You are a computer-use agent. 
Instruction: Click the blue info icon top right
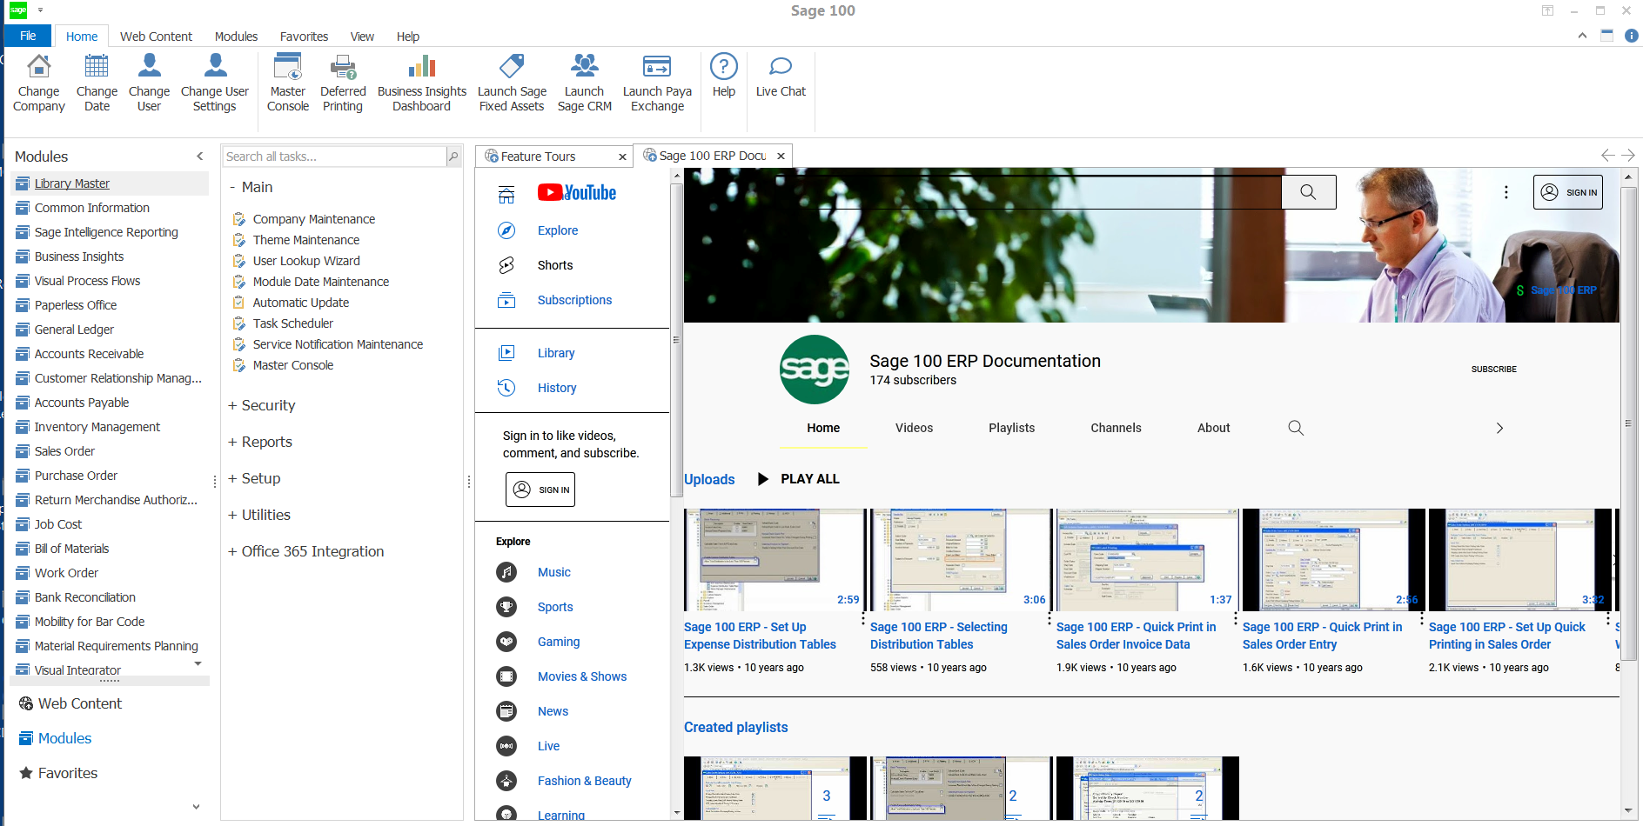tap(1632, 36)
